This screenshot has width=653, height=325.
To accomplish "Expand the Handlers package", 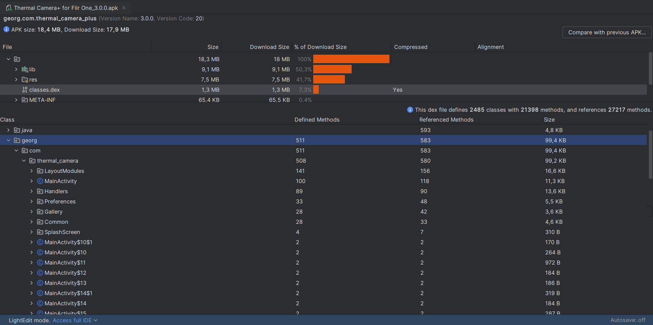I will point(31,191).
